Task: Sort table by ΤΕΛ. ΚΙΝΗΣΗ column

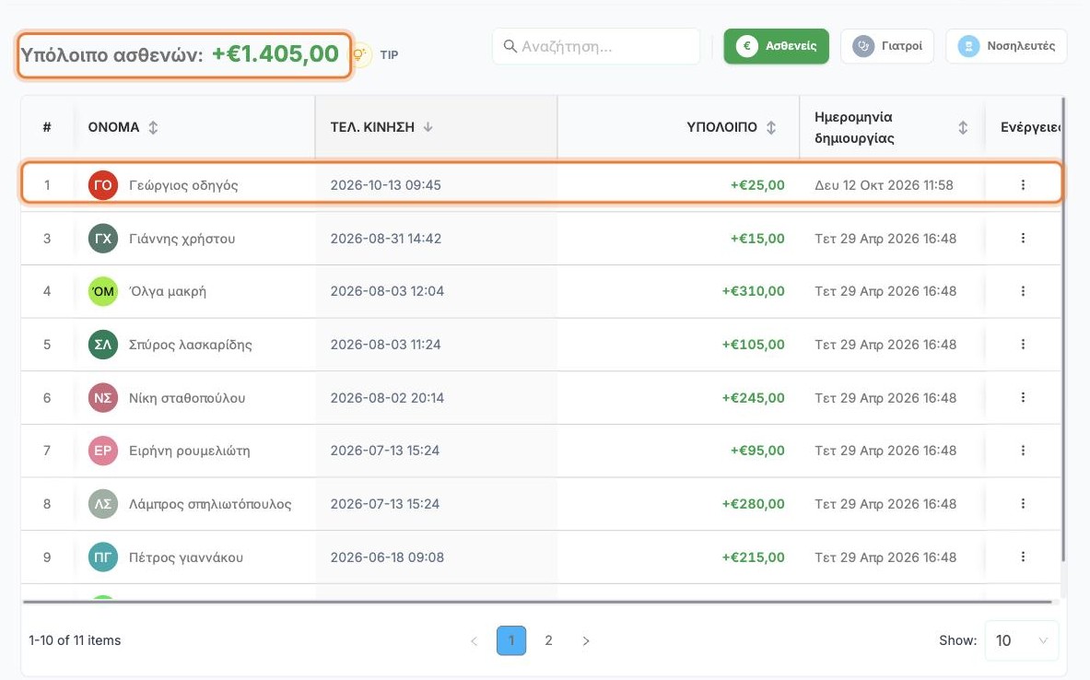Action: click(428, 127)
